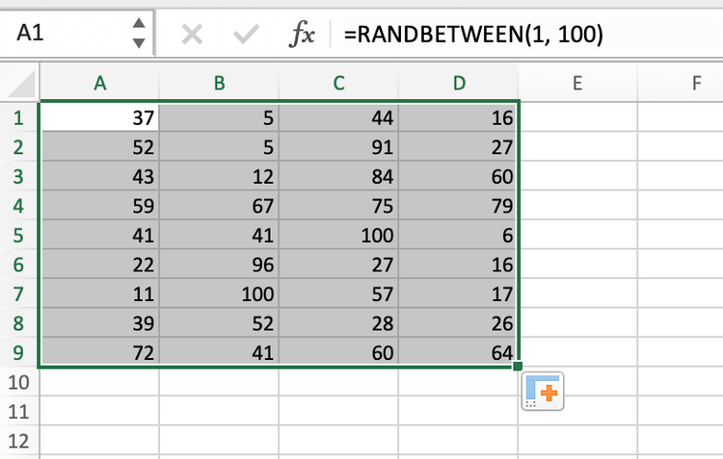Click cell C2 containing 91

[338, 147]
